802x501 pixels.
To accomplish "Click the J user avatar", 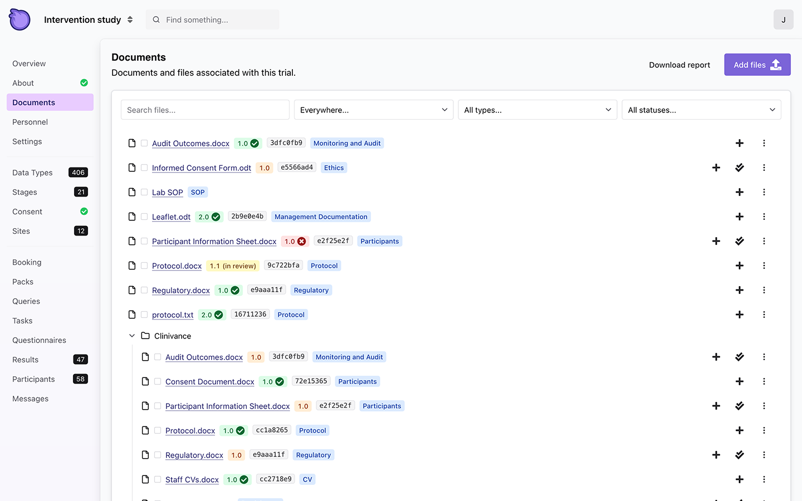I will click(784, 19).
